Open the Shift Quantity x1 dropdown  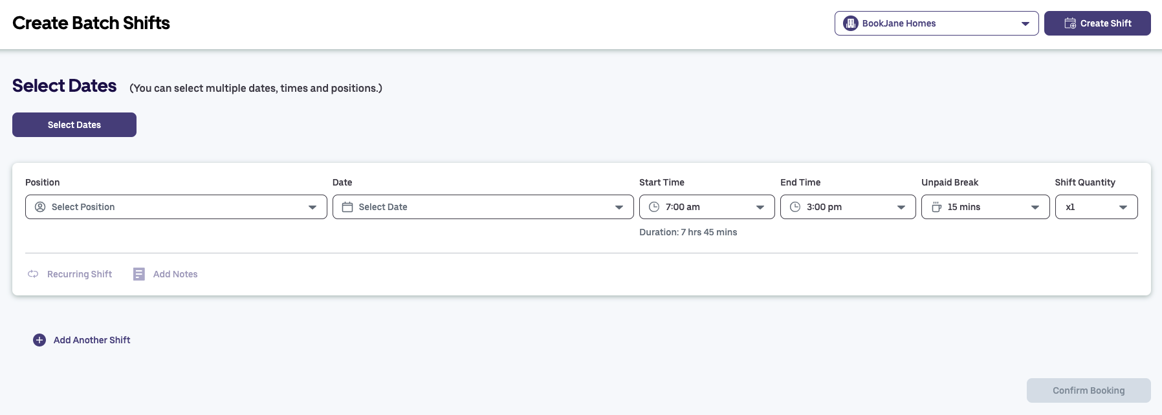pyautogui.click(x=1123, y=207)
